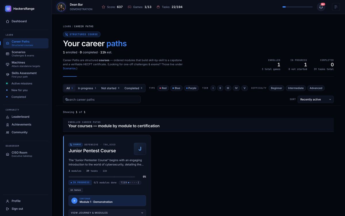Click the TIER dots indicator
The height and width of the screenshot is (216, 345).
click(x=130, y=183)
